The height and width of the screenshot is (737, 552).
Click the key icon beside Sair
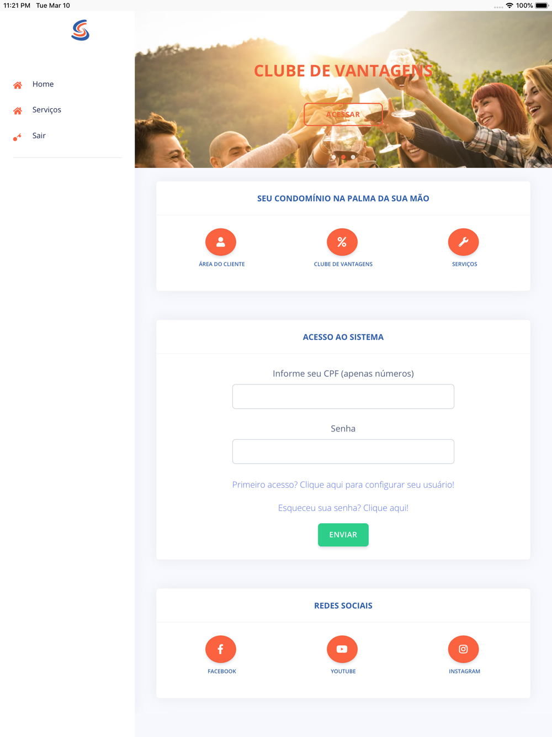pos(18,136)
